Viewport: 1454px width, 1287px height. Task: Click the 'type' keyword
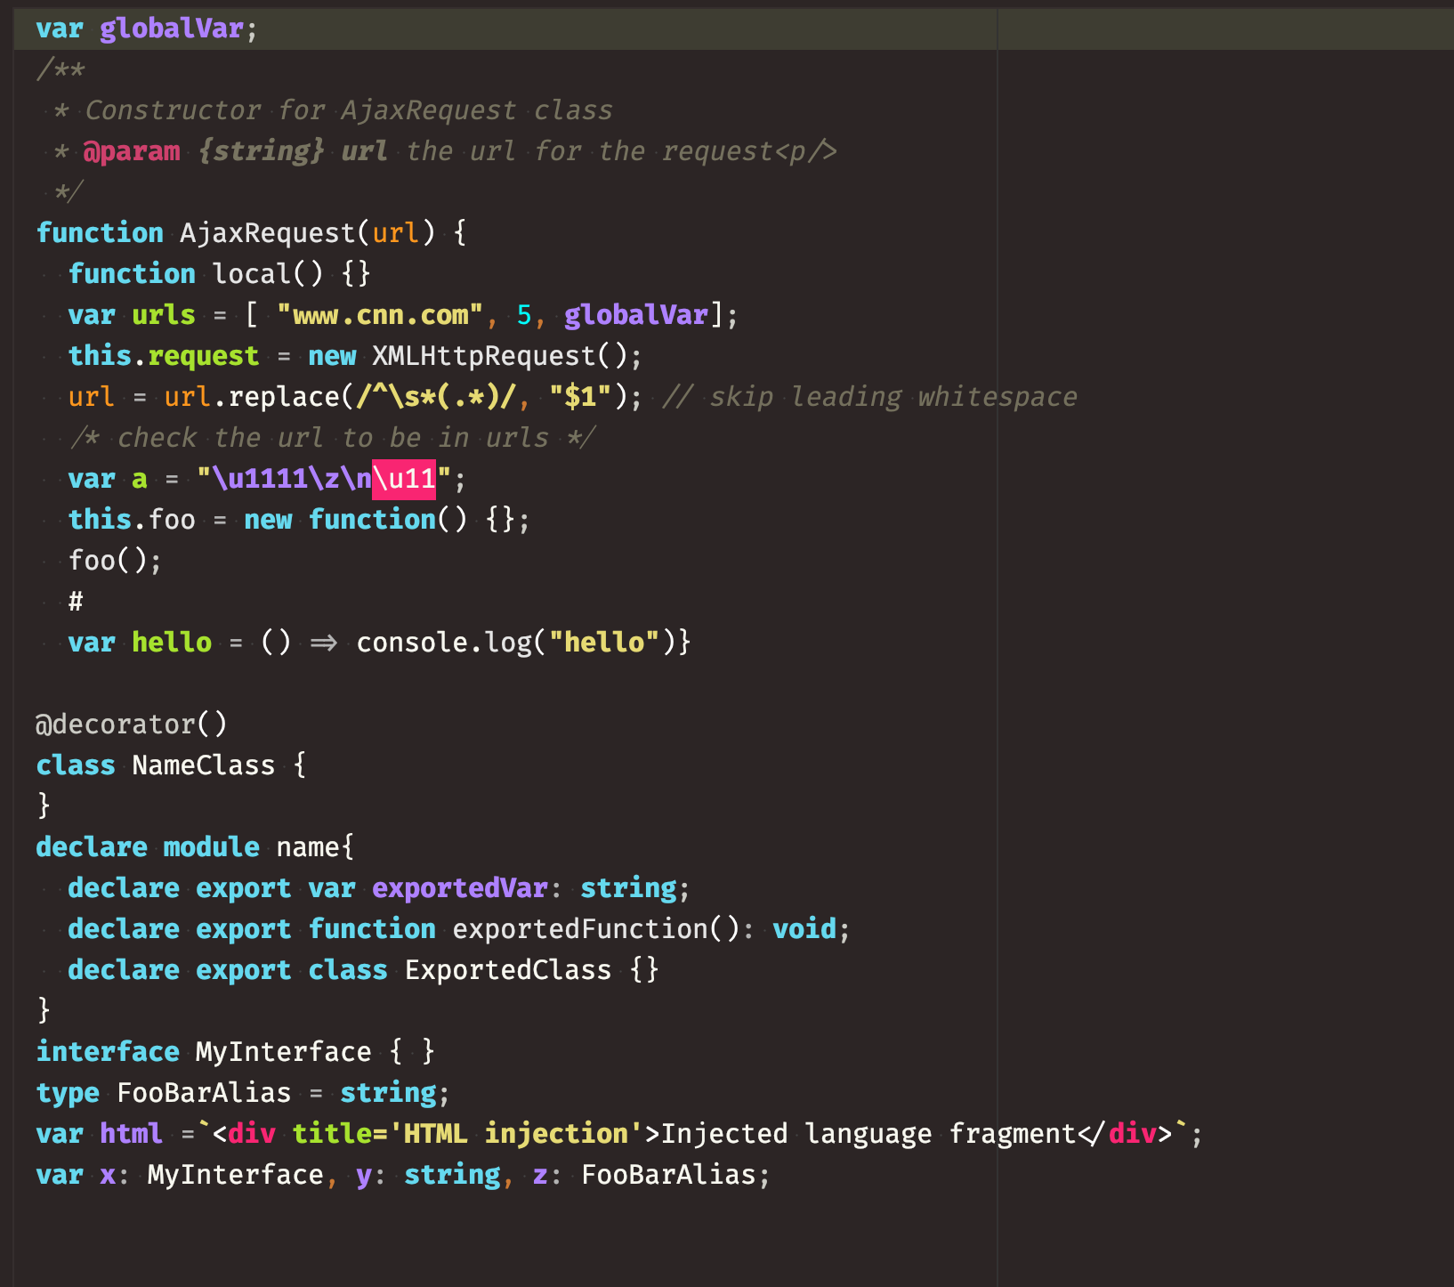coord(68,1093)
